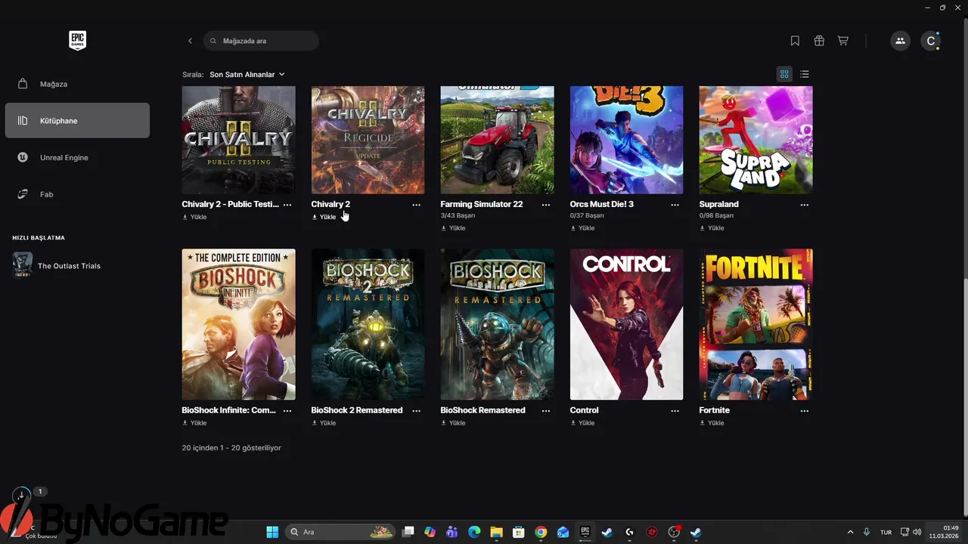Install BioShock Infinite with Yükle
This screenshot has width=968, height=544.
coord(194,423)
